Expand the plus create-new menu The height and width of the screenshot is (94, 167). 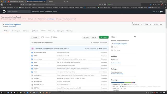[157, 11]
